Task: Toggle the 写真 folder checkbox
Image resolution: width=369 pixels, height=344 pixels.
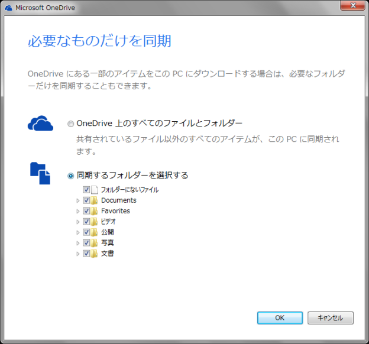Action: (86, 243)
